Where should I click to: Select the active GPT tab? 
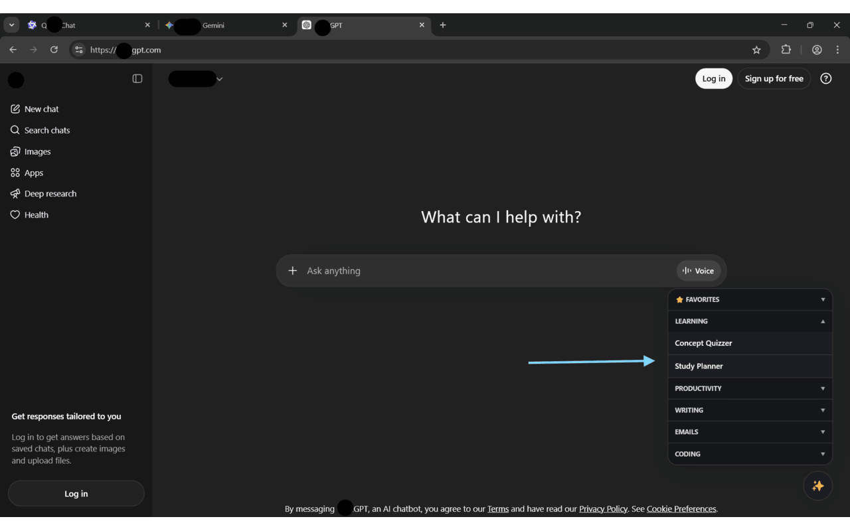click(364, 25)
